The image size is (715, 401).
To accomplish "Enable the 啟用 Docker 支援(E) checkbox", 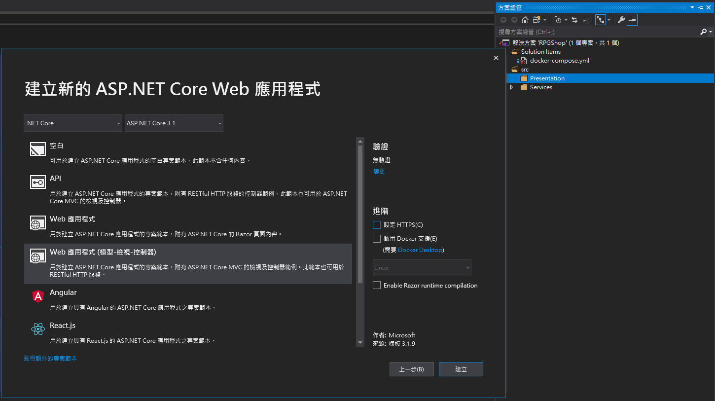I will point(377,239).
